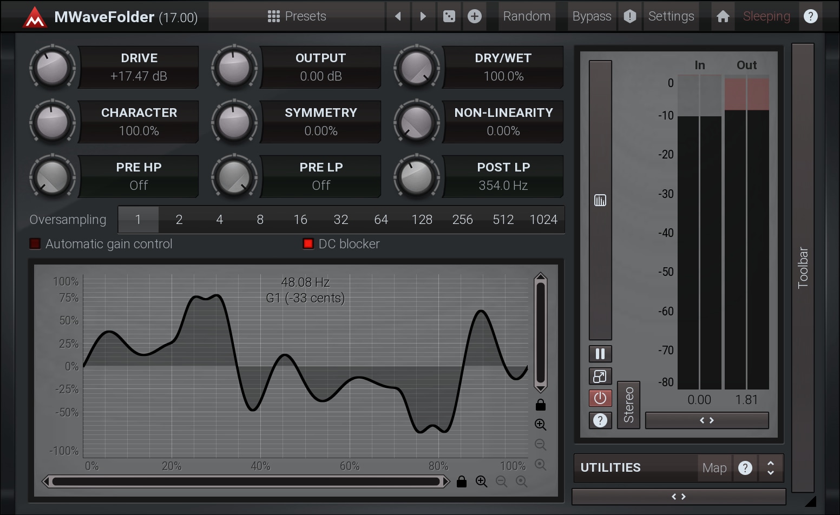Image resolution: width=840 pixels, height=515 pixels.
Task: Pause the meter display
Action: [600, 354]
